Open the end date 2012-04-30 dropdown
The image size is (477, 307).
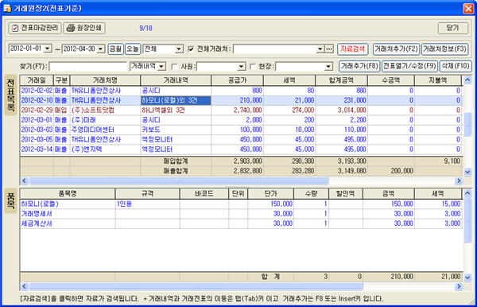click(x=101, y=49)
